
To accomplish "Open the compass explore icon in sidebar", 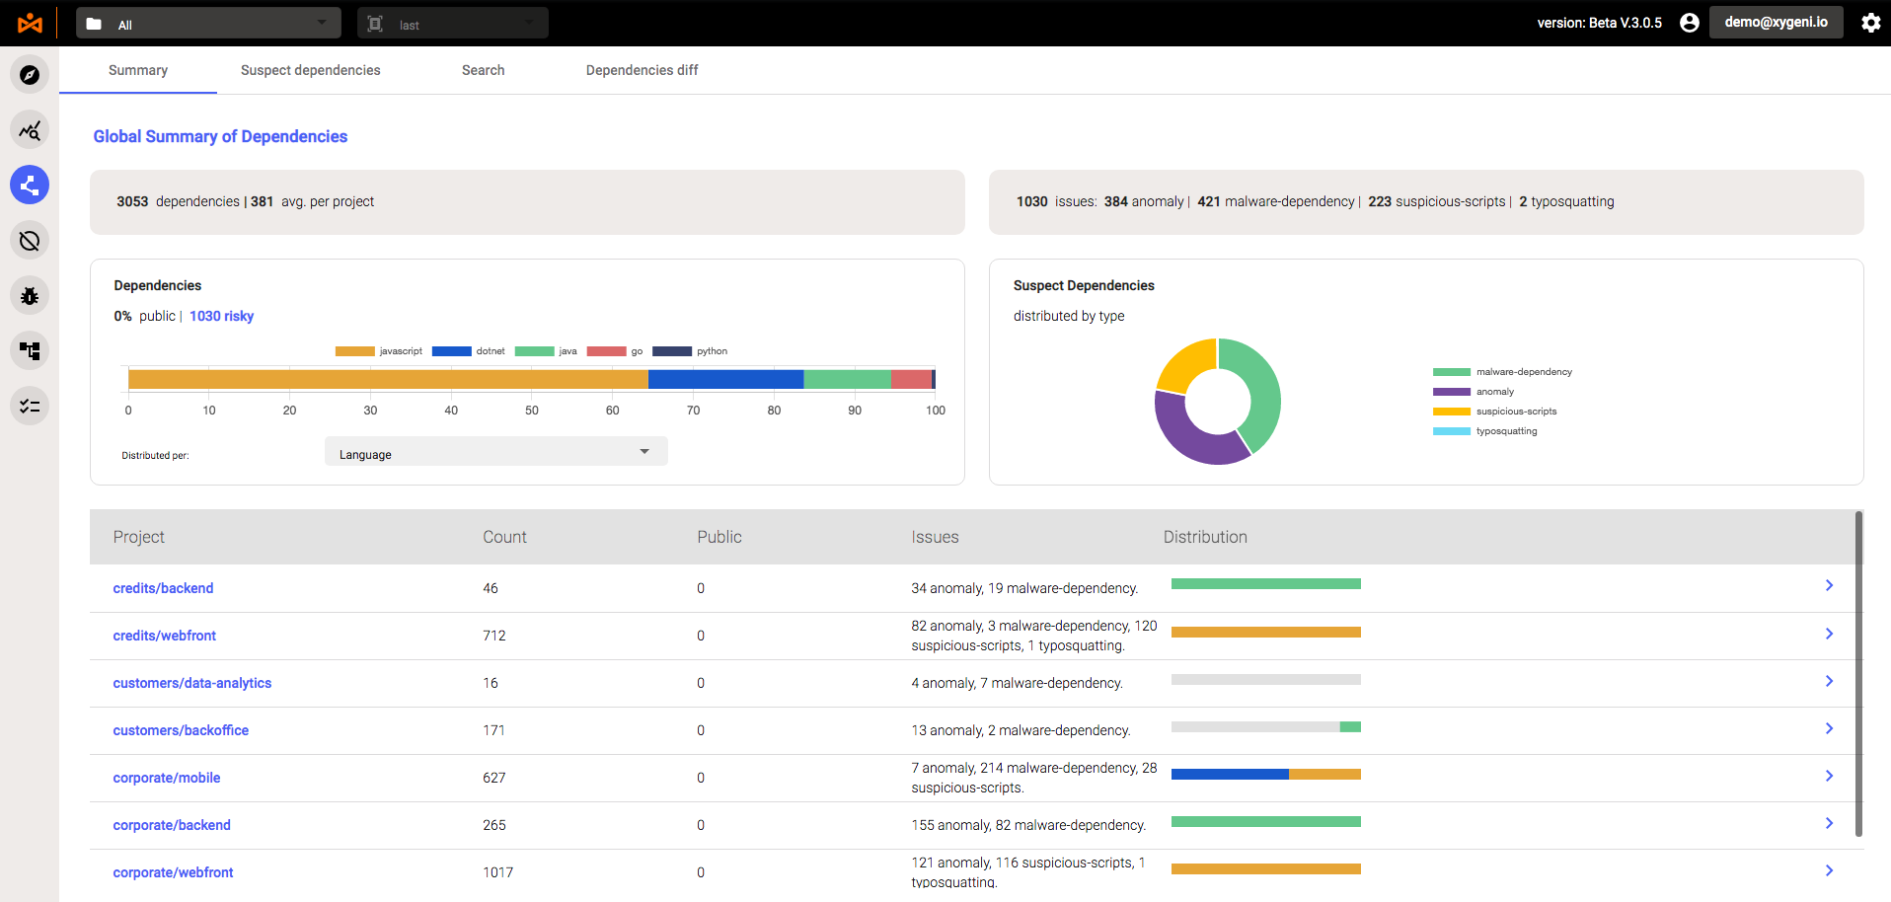I will click(30, 75).
